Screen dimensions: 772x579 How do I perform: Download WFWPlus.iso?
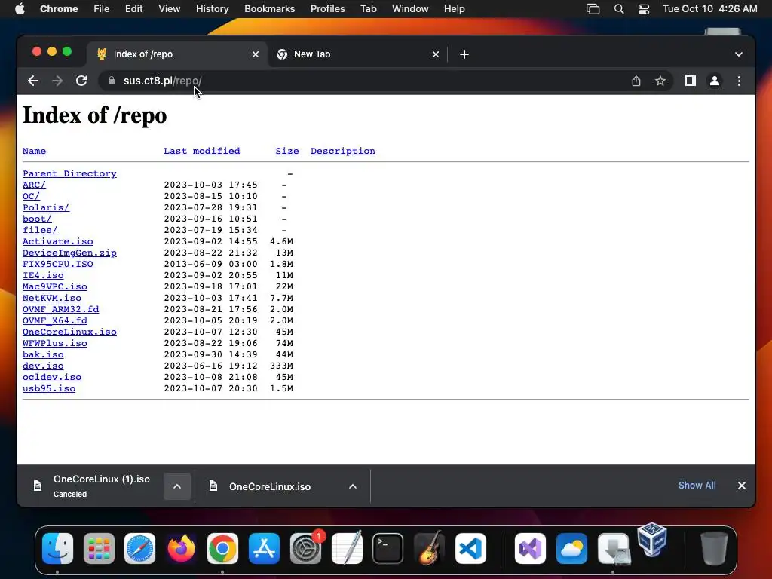point(54,344)
